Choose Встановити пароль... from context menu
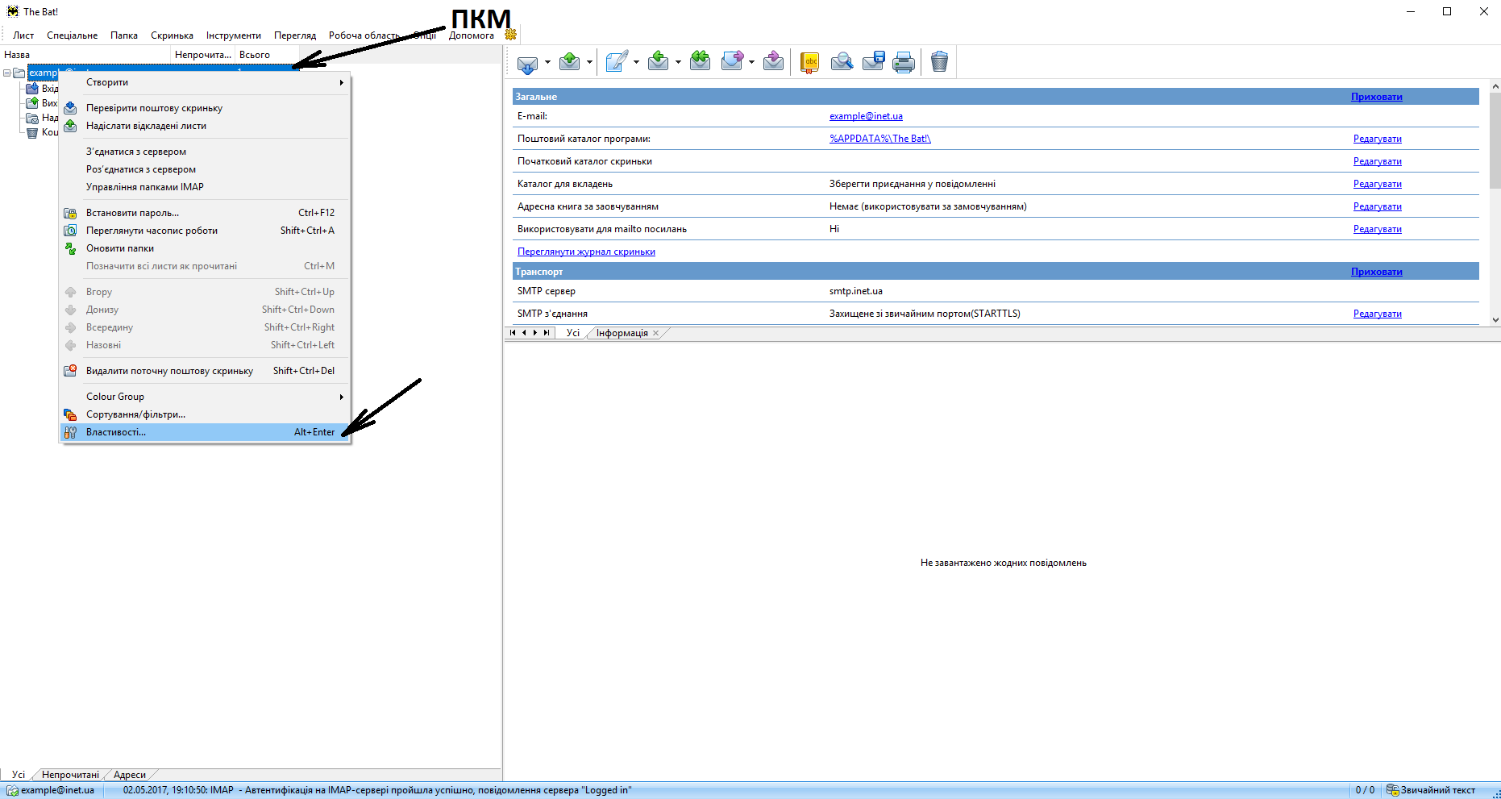This screenshot has width=1501, height=799. tap(132, 213)
